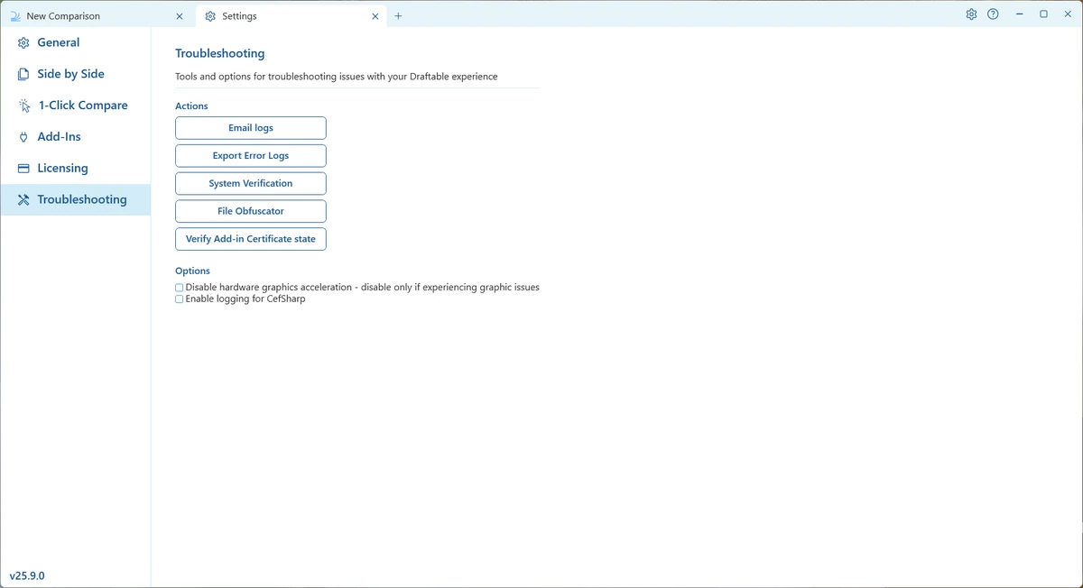Screen dimensions: 1083x588
Task: Click the gear icon on Settings tab
Action: click(210, 16)
